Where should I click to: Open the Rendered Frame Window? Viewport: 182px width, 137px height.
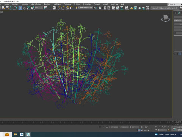point(135,8)
